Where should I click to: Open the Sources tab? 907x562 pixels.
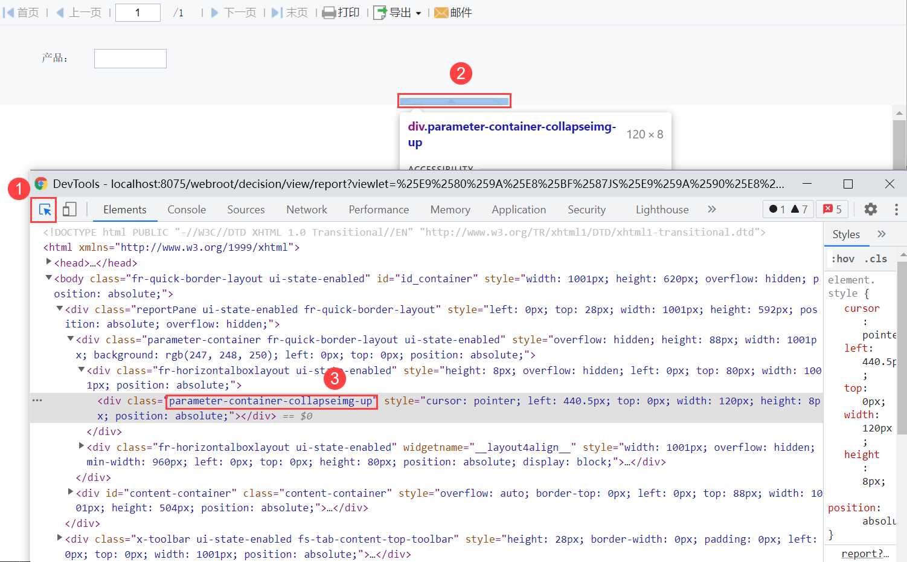coord(246,210)
